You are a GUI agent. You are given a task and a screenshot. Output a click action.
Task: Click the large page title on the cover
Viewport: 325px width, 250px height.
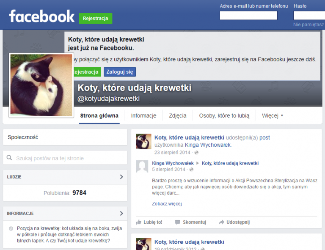click(135, 88)
